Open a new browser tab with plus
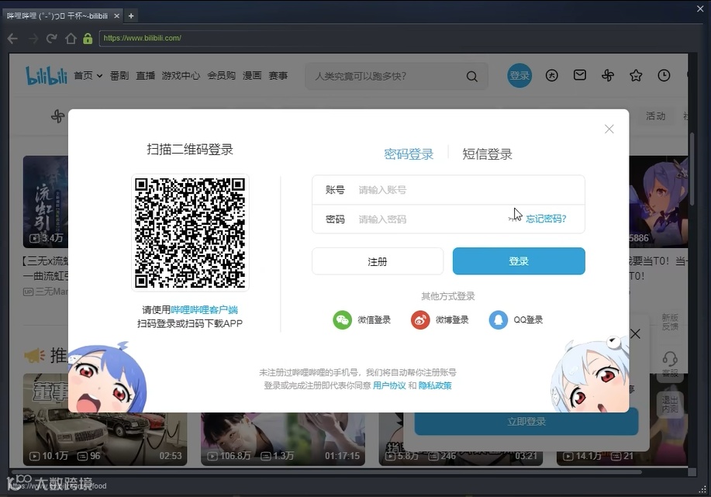Screen dimensions: 711x497 (x=131, y=16)
